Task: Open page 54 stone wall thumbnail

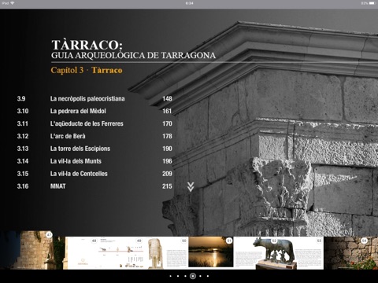Action: pyautogui.click(x=350, y=253)
